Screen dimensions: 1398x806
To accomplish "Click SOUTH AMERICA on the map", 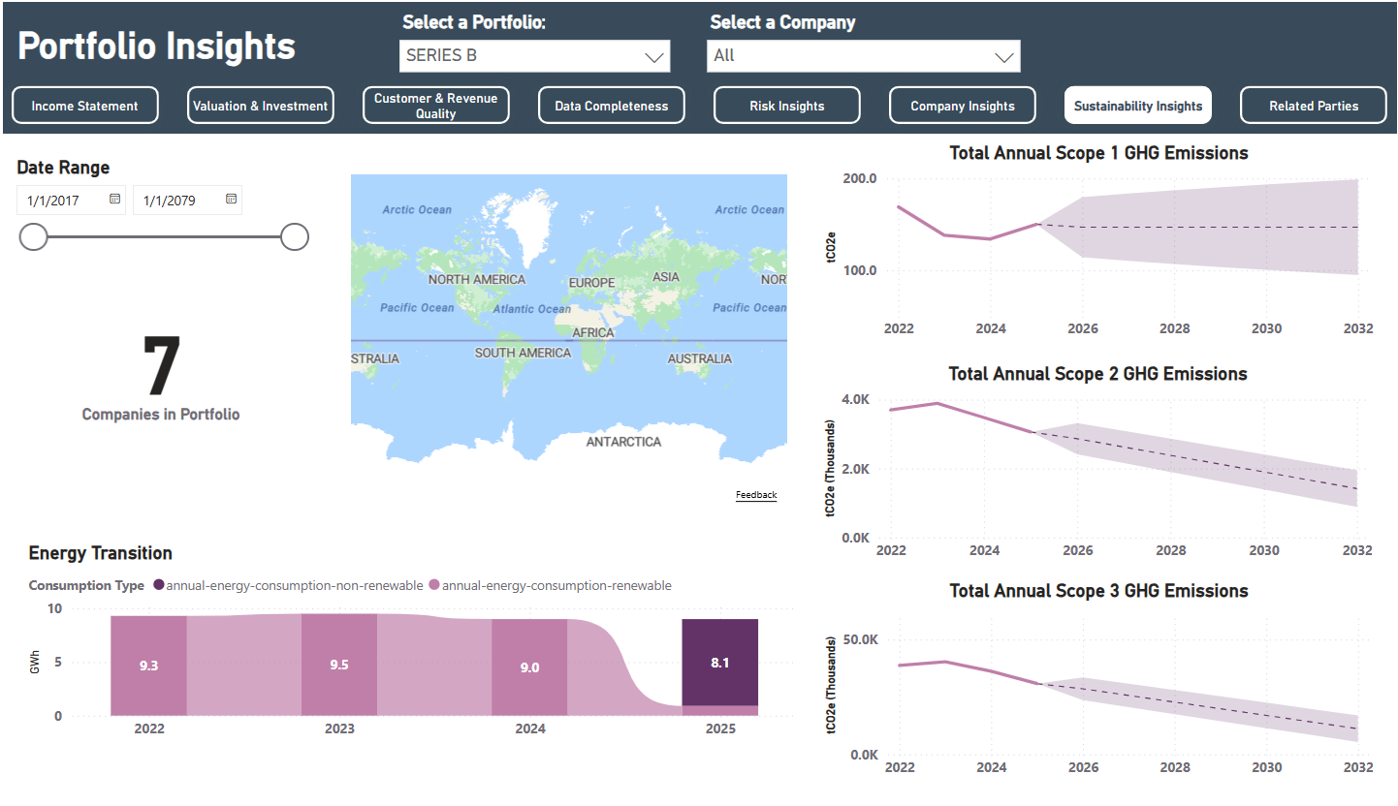I will [x=523, y=353].
